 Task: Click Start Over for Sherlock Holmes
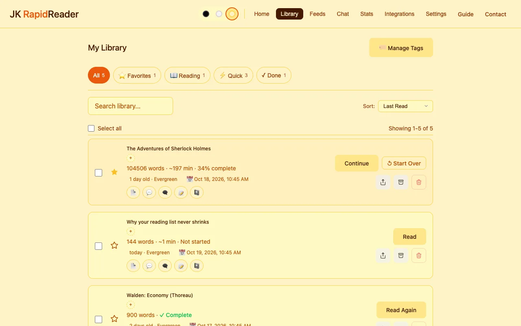click(404, 163)
